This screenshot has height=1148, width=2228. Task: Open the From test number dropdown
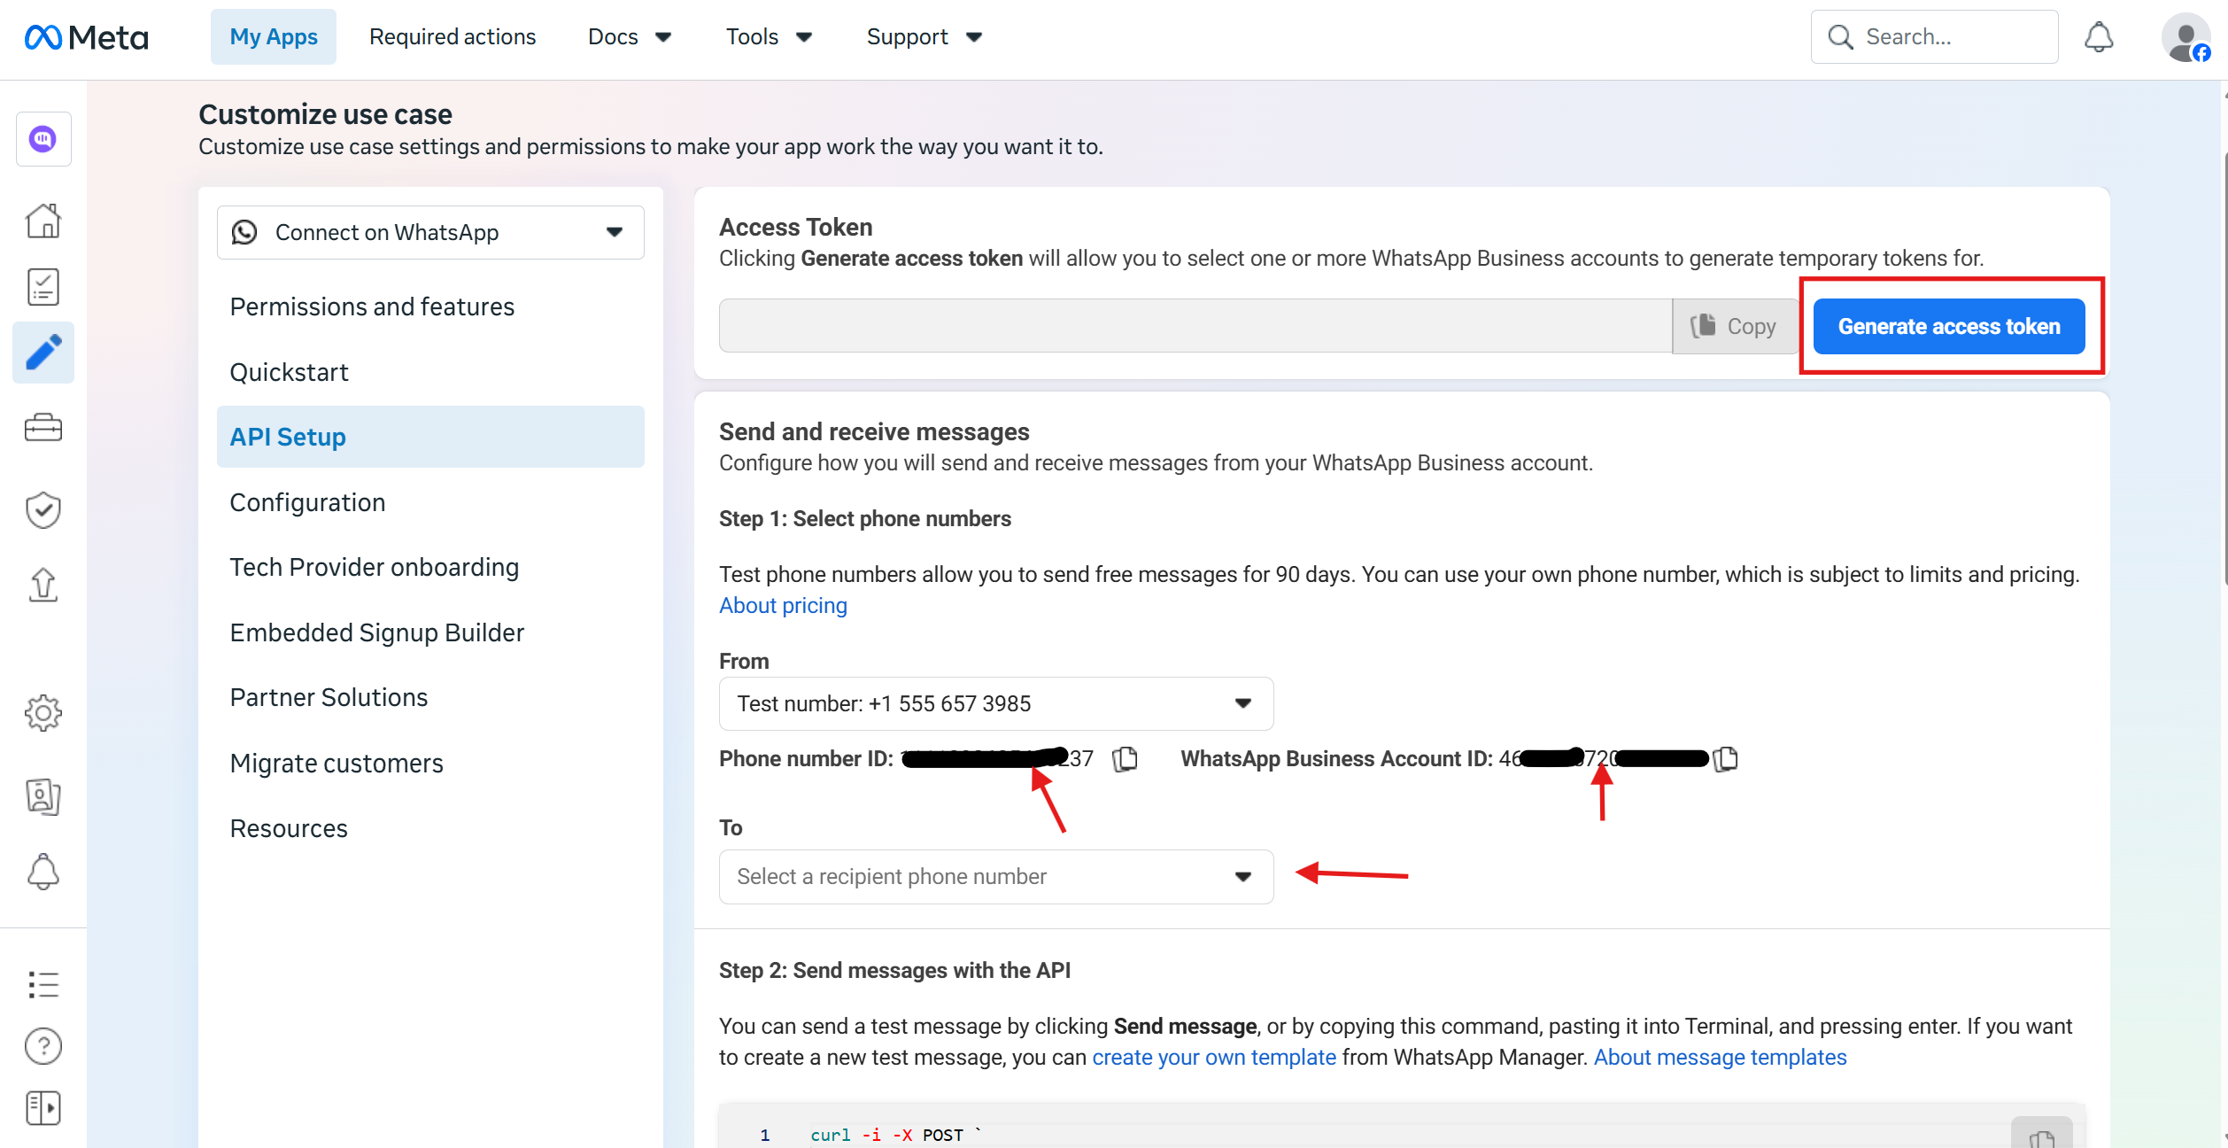[x=996, y=703]
